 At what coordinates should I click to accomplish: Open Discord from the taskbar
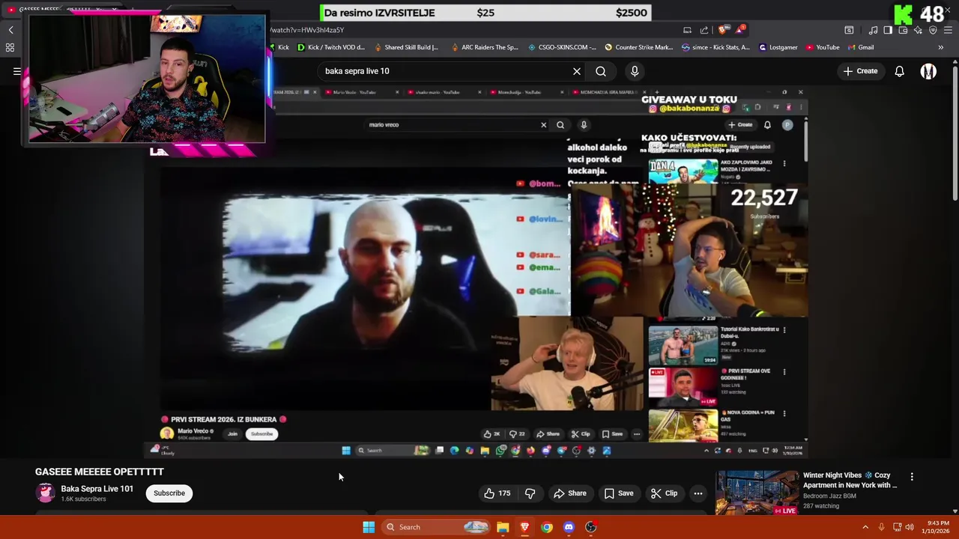coord(569,527)
